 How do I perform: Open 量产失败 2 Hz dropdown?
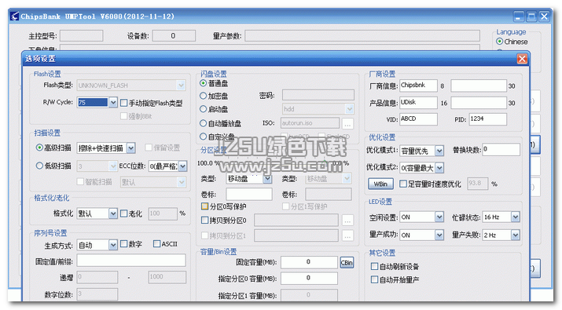516,235
